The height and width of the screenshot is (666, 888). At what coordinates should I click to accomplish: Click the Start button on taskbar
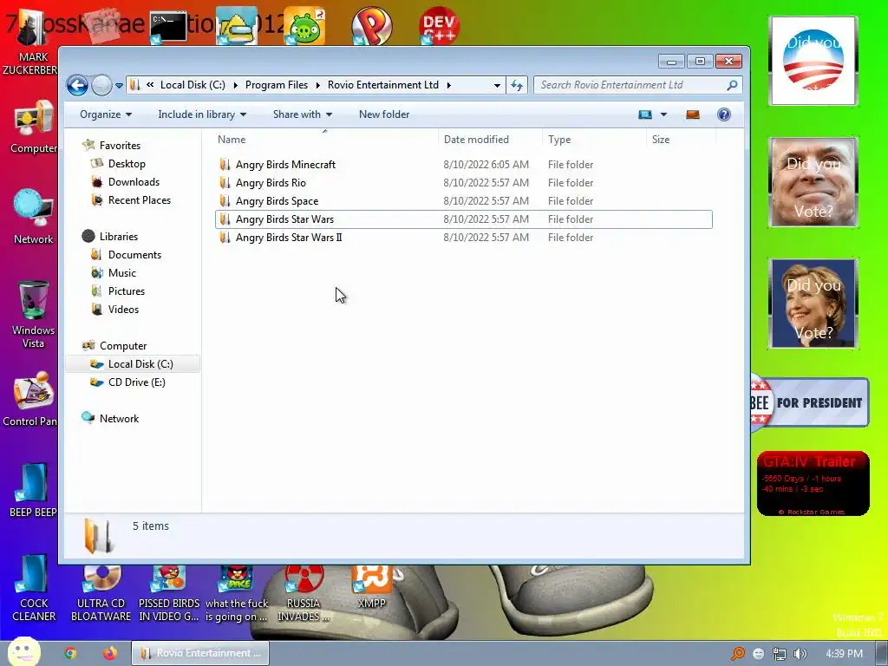coord(23,651)
